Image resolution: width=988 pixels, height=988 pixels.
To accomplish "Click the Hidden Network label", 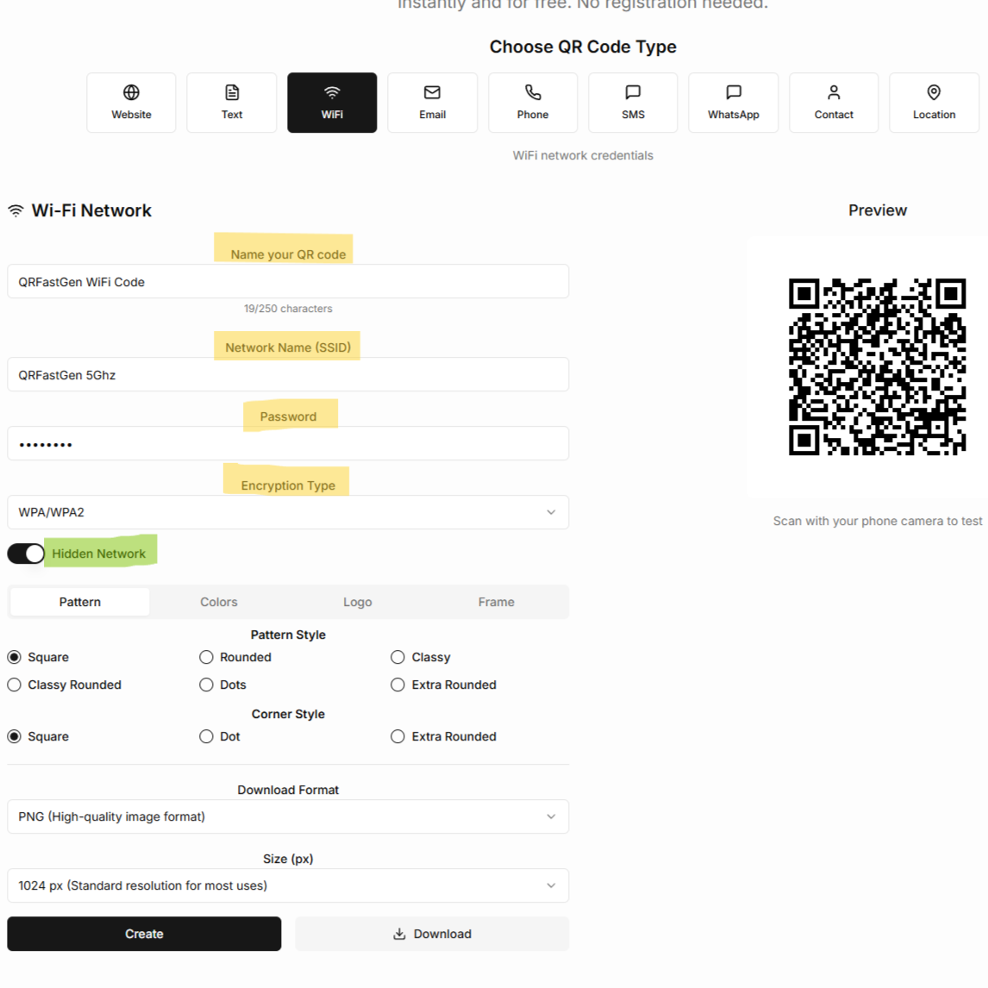I will coord(99,553).
